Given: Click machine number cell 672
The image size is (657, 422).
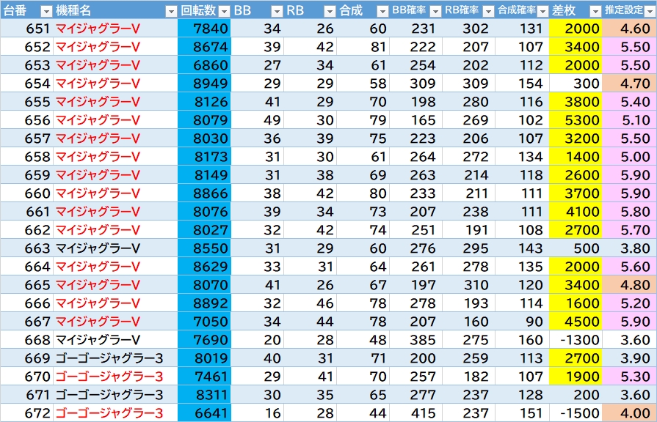Looking at the screenshot, I should coord(27,413).
